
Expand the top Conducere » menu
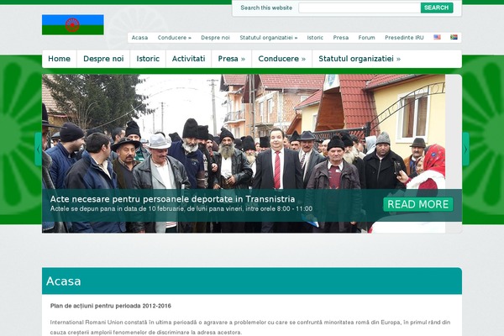174,38
